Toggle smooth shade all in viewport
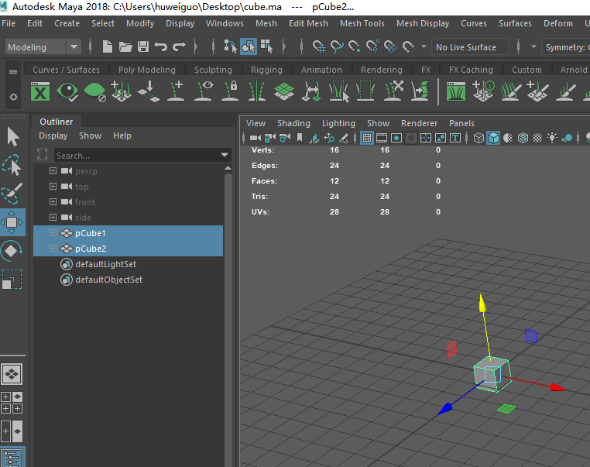The image size is (590, 467). 493,139
